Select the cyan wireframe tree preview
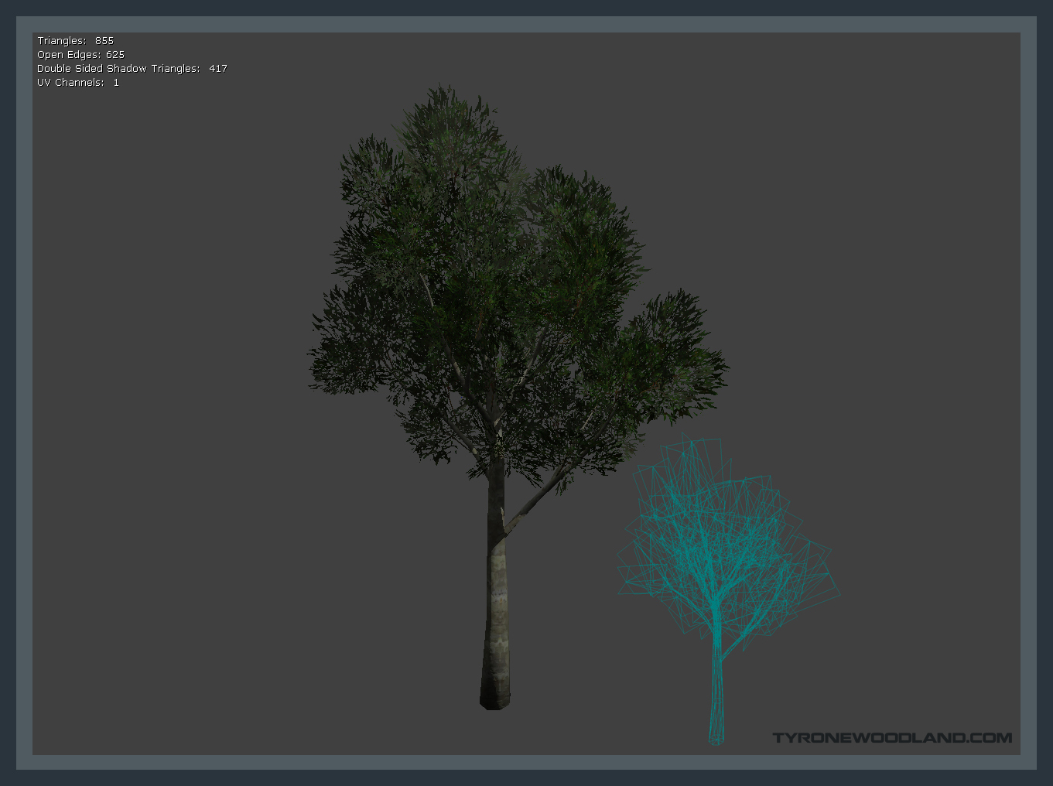1053x786 pixels. 728,590
